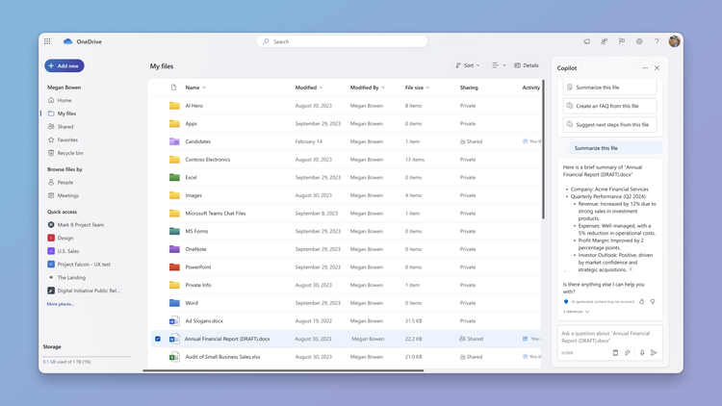Uncheck Annual Financial Report (DRAFT).docx checkbox
The width and height of the screenshot is (722, 406).
pyautogui.click(x=158, y=339)
